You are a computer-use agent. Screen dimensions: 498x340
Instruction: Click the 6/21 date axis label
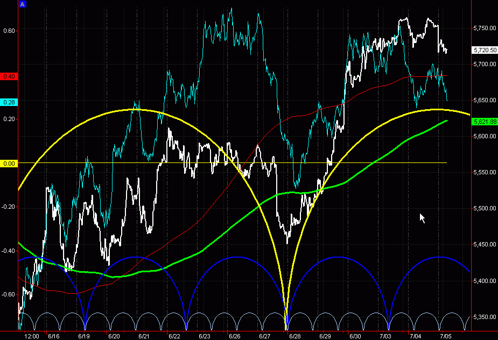144,337
